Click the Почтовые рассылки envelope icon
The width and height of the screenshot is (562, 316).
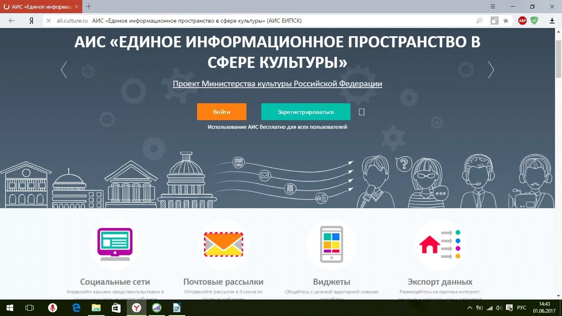pos(224,244)
